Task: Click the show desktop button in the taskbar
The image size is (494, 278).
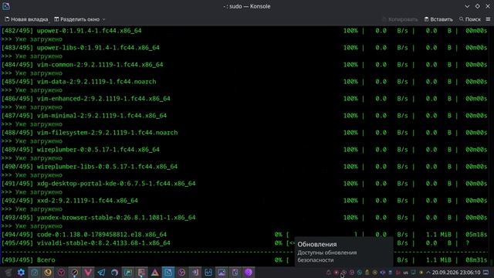Action: click(486, 273)
